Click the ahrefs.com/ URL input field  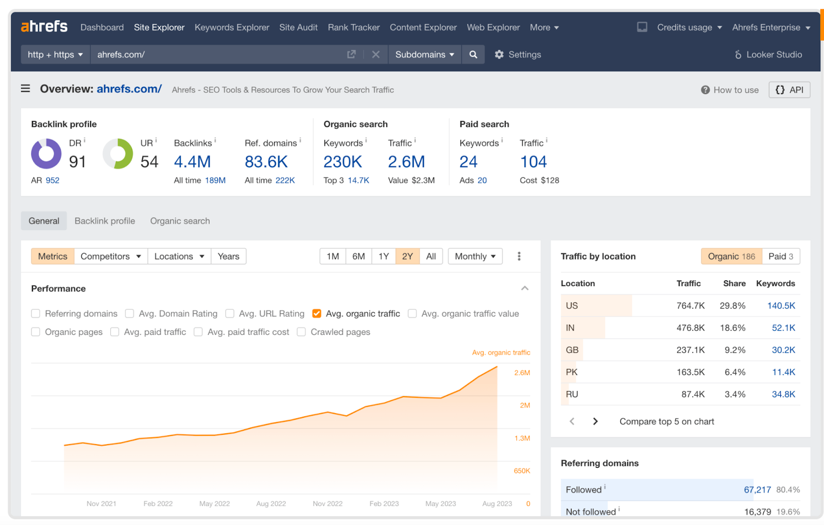[216, 55]
